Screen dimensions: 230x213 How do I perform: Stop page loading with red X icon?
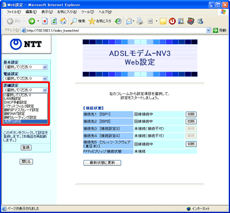pyautogui.click(x=45, y=21)
